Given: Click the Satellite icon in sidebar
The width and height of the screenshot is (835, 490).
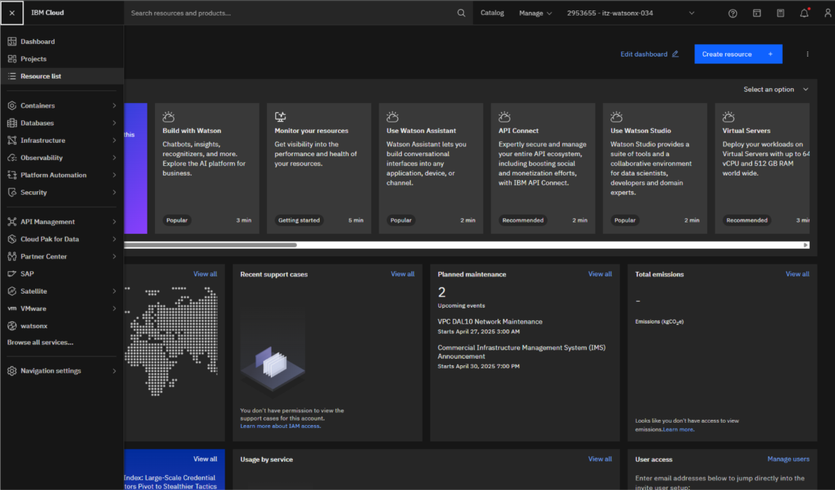Looking at the screenshot, I should 12,291.
